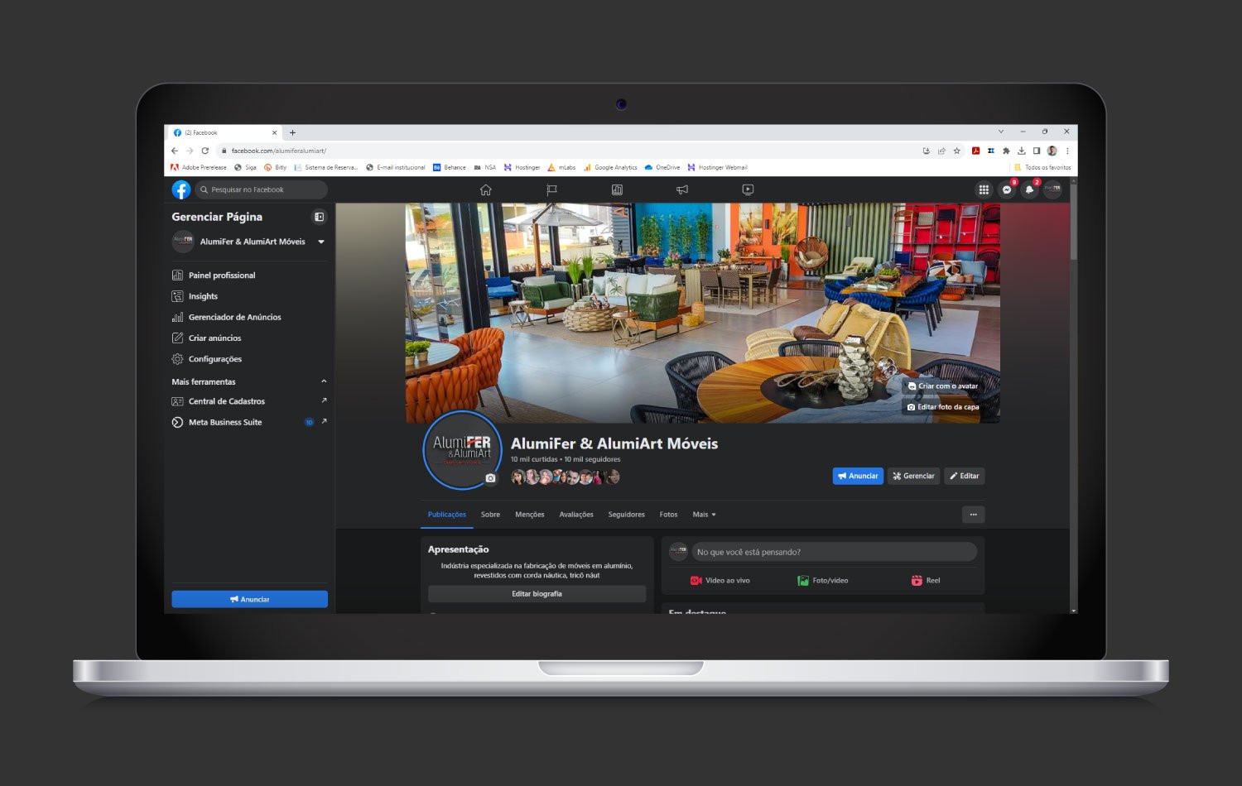
Task: Open the Chrome extensions puzzle icon
Action: [x=1006, y=151]
